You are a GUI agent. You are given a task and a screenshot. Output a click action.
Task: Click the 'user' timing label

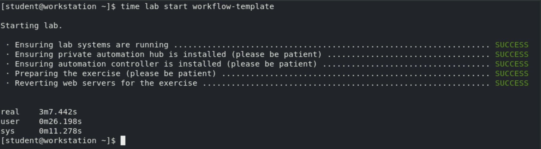pyautogui.click(x=10, y=121)
